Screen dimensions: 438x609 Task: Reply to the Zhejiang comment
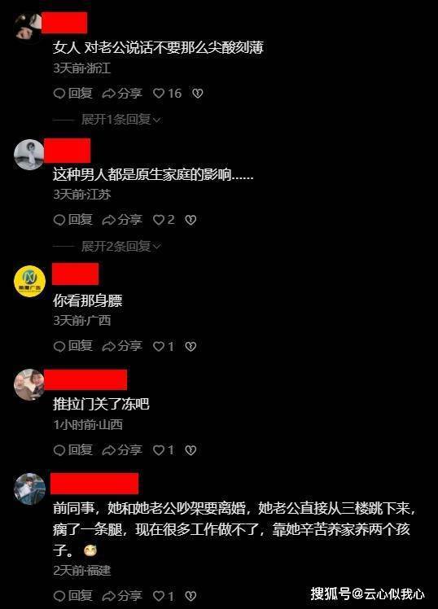click(73, 93)
